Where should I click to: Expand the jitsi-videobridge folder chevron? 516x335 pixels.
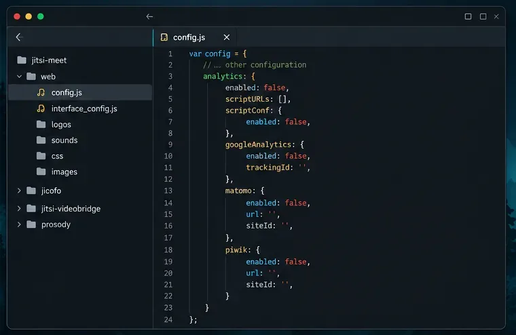coord(19,208)
